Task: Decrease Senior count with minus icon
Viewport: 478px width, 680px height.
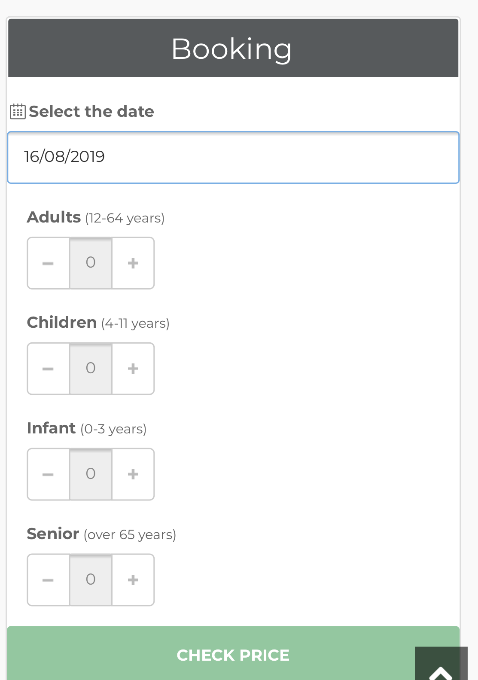Action: pyautogui.click(x=48, y=580)
